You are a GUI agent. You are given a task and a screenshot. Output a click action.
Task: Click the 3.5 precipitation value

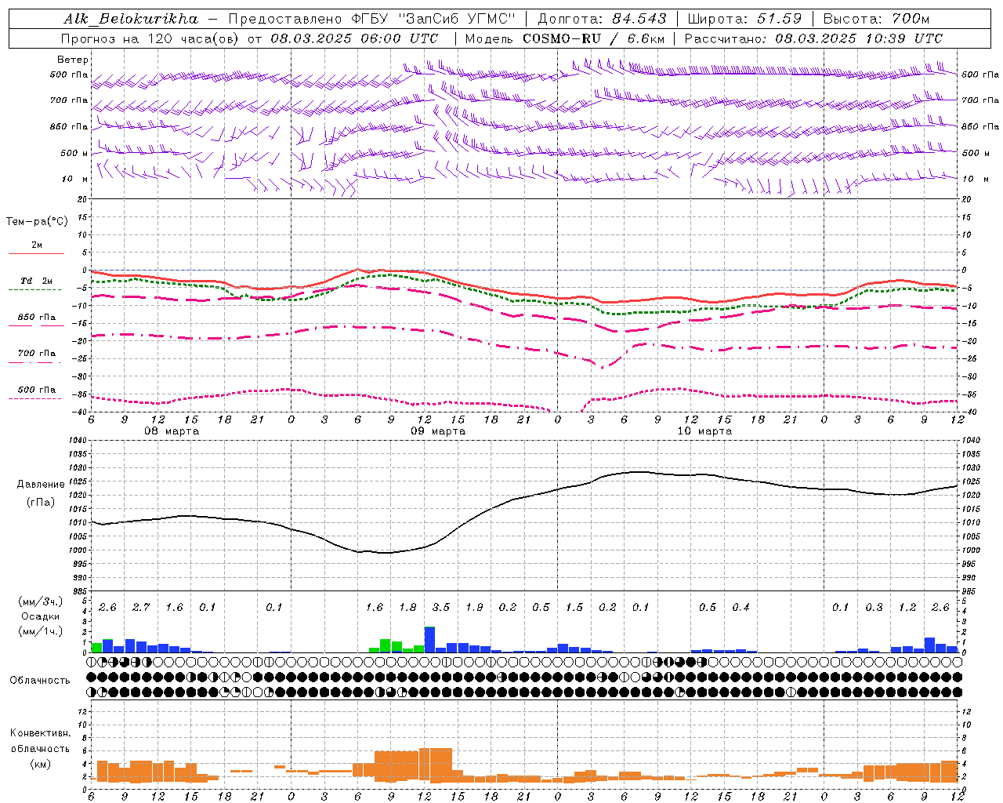(x=441, y=608)
